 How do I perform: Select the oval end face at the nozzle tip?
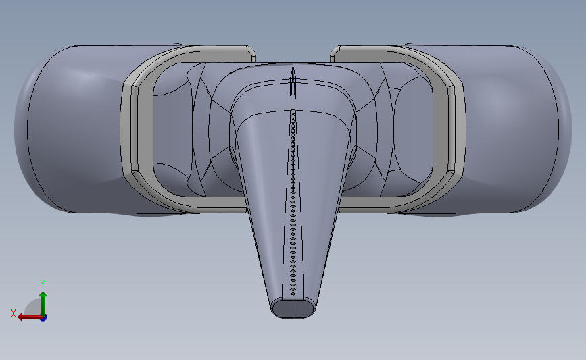293,308
